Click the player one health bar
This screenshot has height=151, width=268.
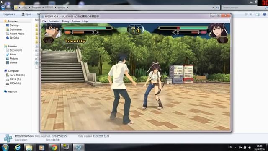(x=88, y=28)
